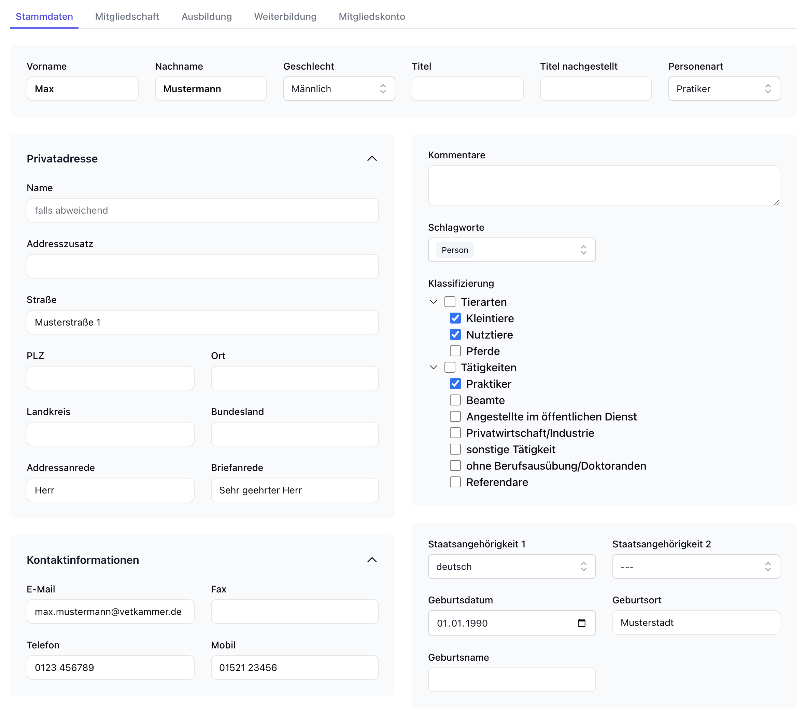Open the Schlagworte selector arrows
Image resolution: width=807 pixels, height=716 pixels.
point(583,250)
